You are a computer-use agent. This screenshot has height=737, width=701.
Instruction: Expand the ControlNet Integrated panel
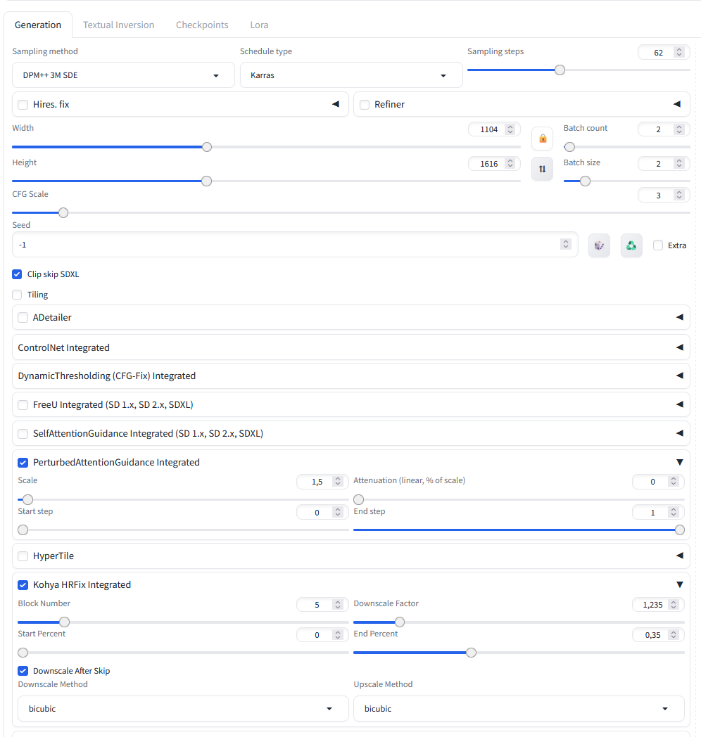tap(680, 347)
